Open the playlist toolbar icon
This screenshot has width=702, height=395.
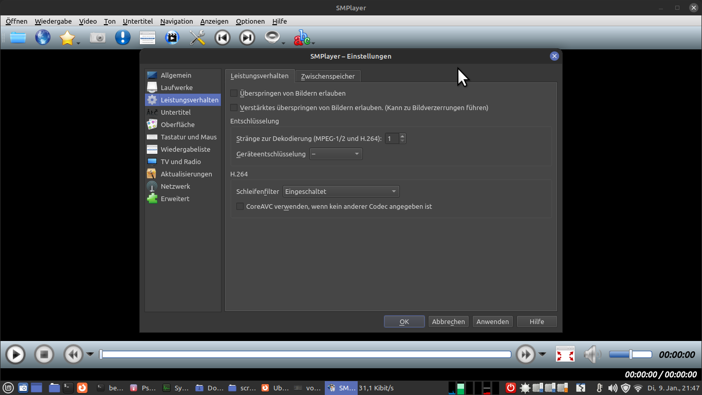(x=147, y=38)
